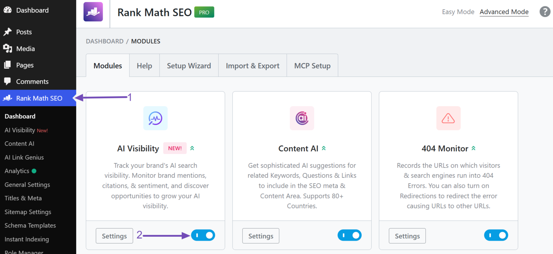Viewport: 553px width, 254px height.
Task: Open AI Link Genius submenu link
Action: (24, 157)
